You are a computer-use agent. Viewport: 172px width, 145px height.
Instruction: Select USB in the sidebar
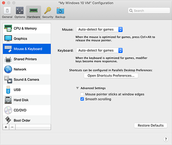[x=27, y=90]
